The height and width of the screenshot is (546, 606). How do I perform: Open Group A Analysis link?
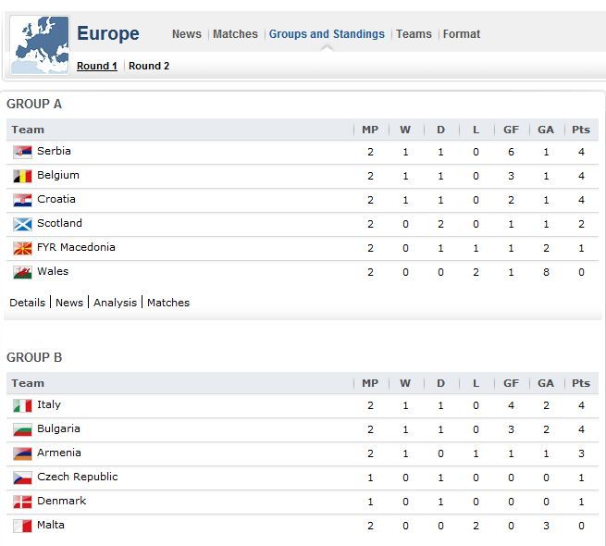(x=115, y=303)
